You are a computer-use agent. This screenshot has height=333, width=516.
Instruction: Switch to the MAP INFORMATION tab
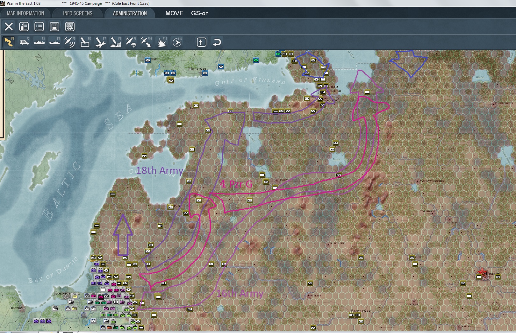coord(25,13)
